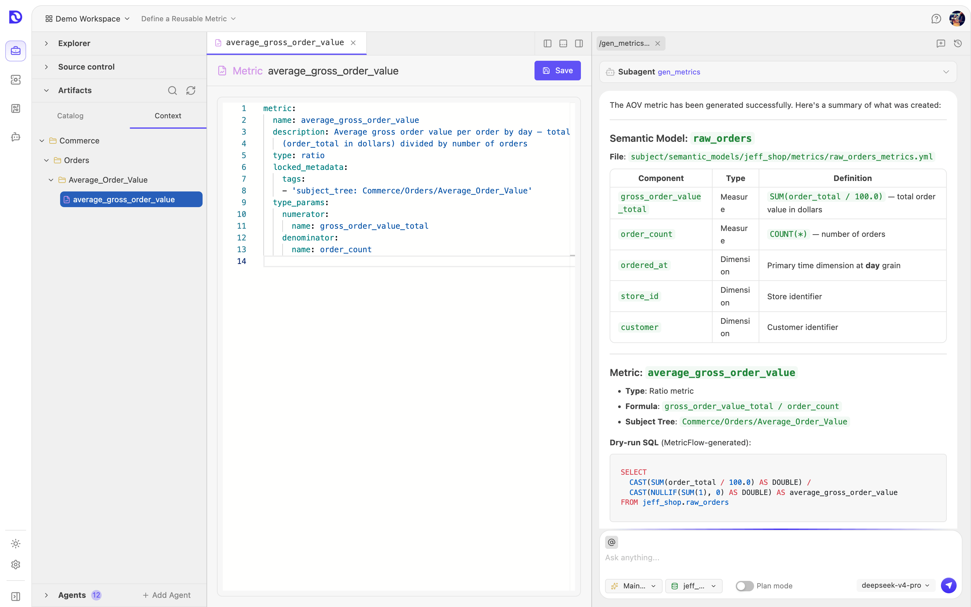Click the store_id table cell
971x607 pixels.
point(661,296)
